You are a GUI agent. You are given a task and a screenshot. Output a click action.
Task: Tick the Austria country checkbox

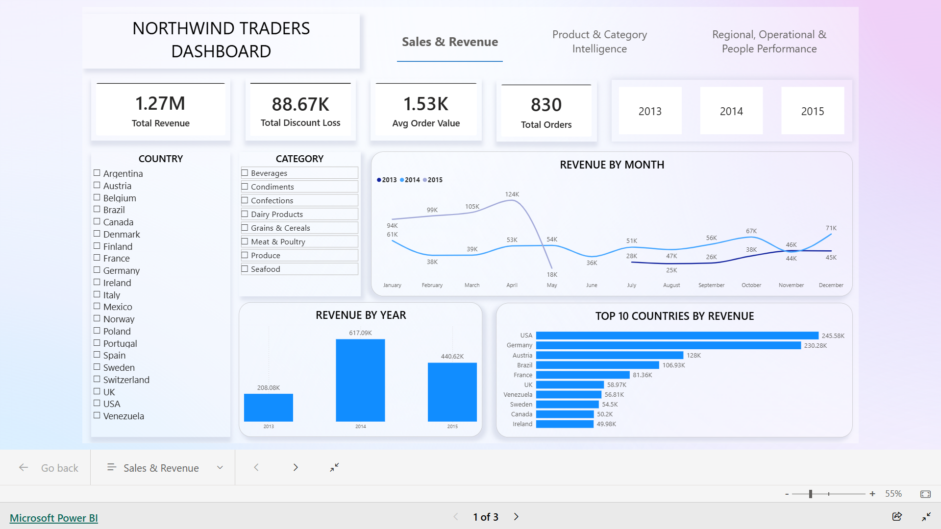point(97,185)
